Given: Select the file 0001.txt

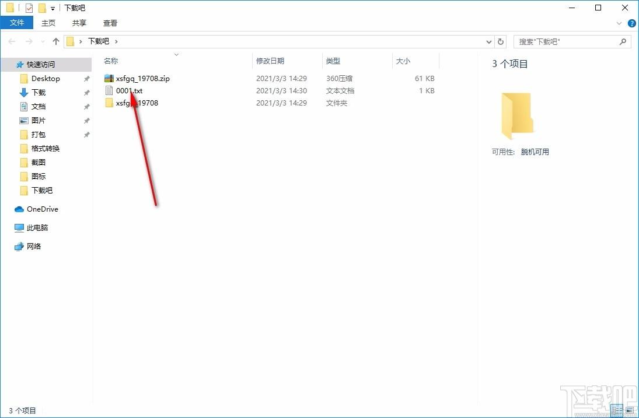Looking at the screenshot, I should click(129, 90).
